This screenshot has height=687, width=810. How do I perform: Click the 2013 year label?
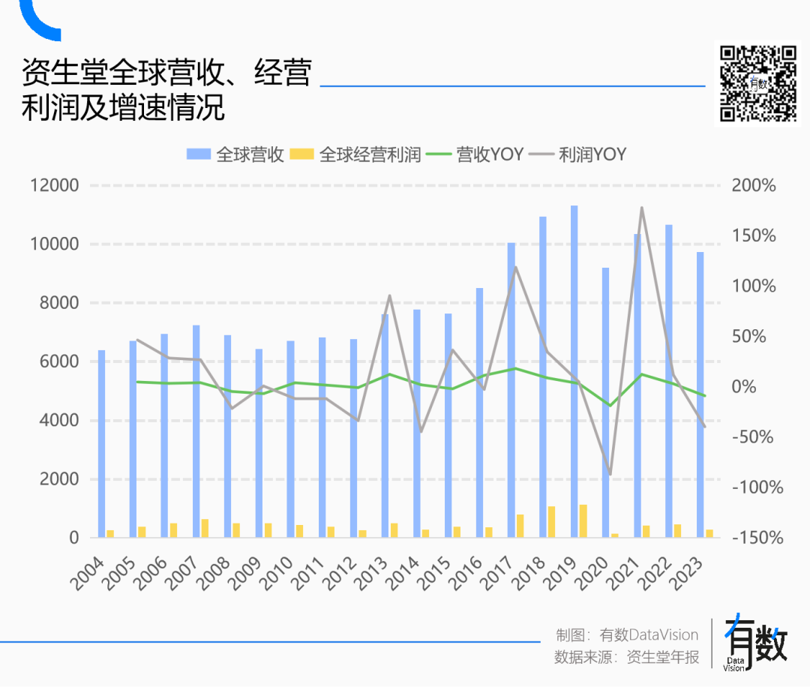click(371, 573)
